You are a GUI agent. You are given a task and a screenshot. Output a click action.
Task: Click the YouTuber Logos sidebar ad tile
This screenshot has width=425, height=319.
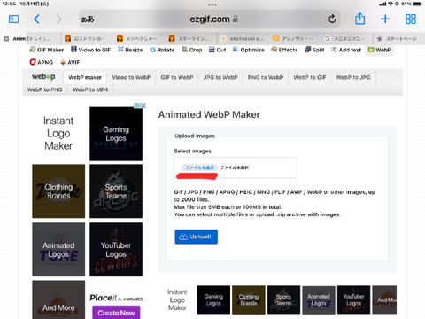116,250
